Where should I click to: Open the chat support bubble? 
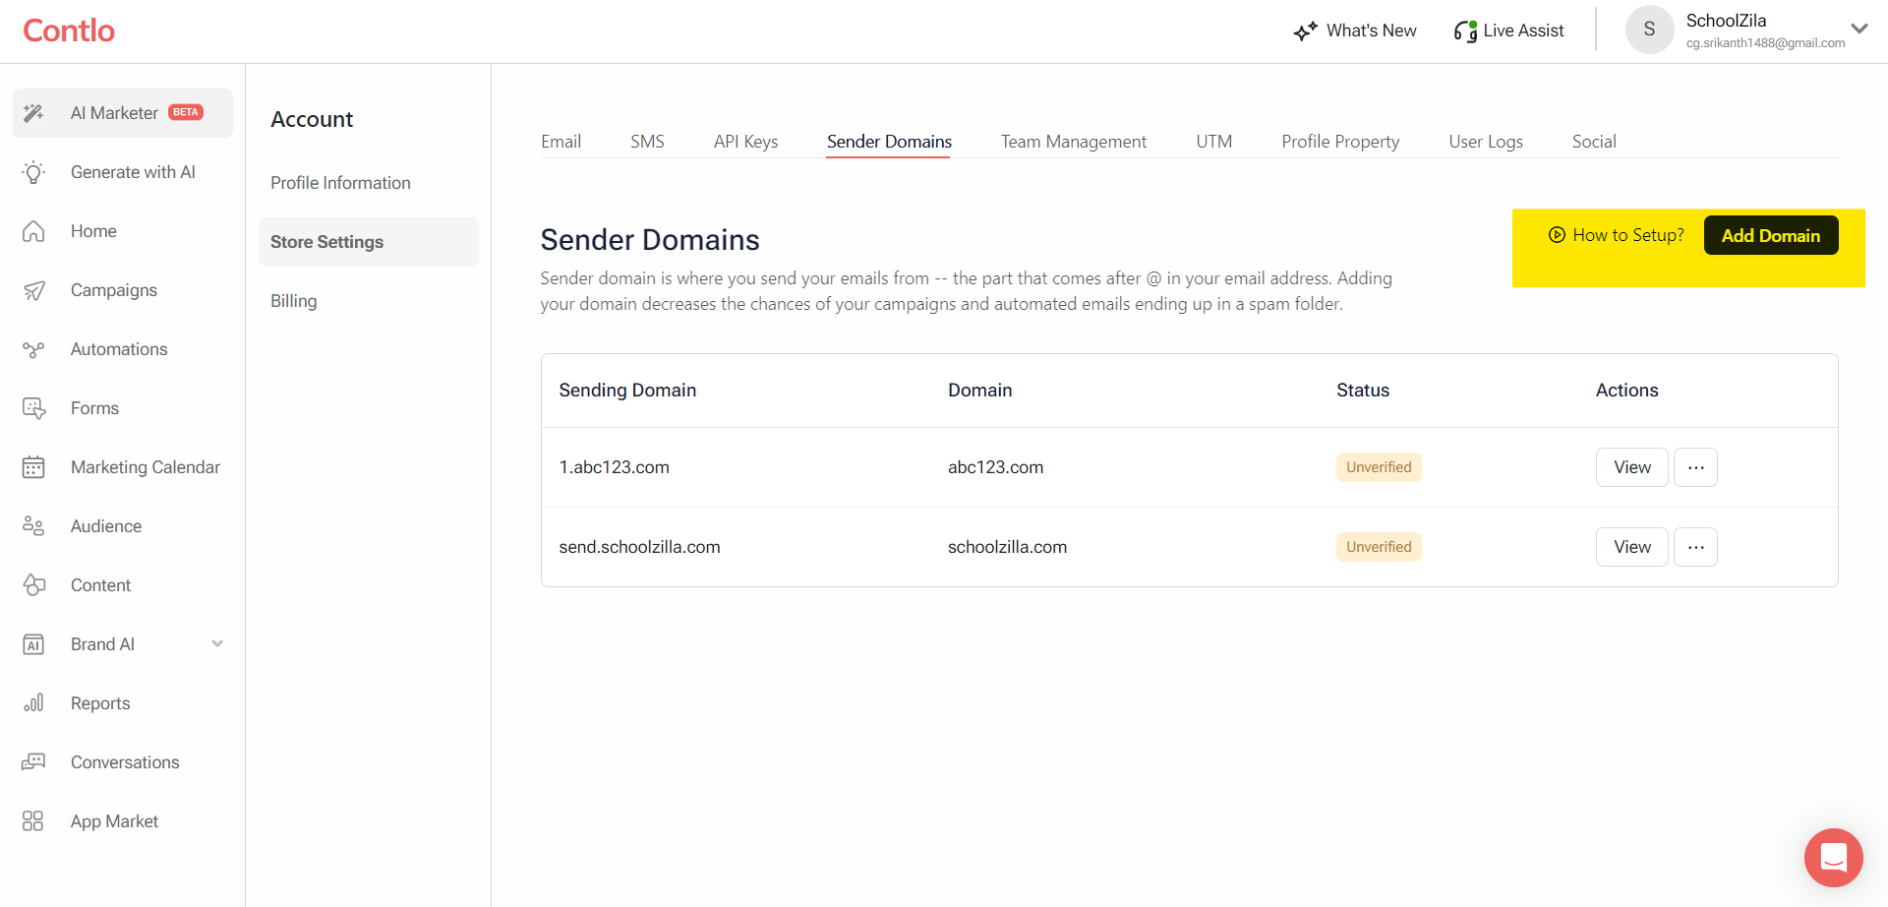click(1834, 858)
